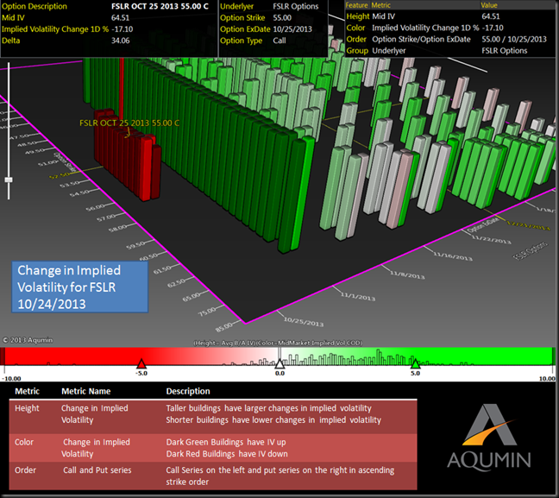
Task: Click the Option Type value Call
Action: coord(279,41)
